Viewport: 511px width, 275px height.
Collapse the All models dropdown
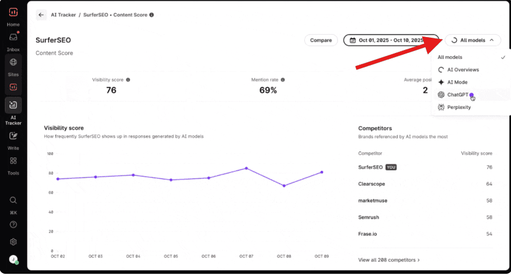tap(473, 40)
